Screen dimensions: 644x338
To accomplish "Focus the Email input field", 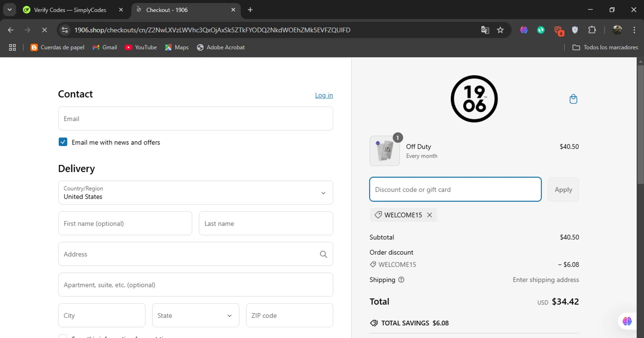I will (195, 119).
